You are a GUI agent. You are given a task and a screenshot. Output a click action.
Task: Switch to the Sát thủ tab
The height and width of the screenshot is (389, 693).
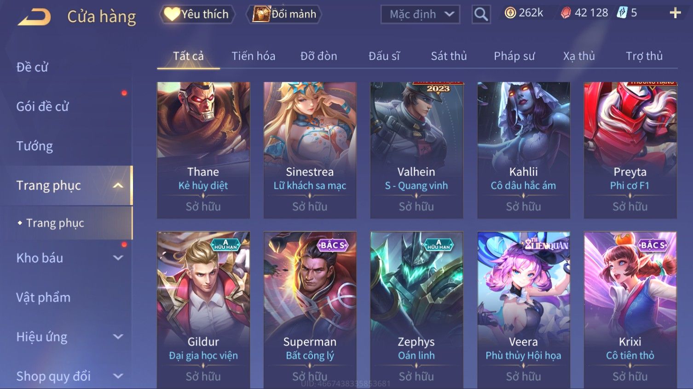(449, 56)
